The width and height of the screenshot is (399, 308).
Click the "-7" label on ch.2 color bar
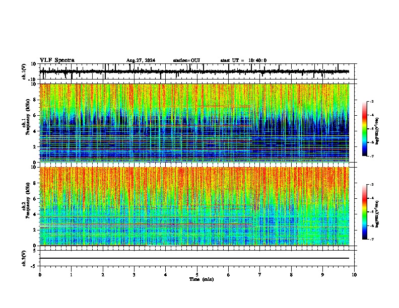(371, 240)
